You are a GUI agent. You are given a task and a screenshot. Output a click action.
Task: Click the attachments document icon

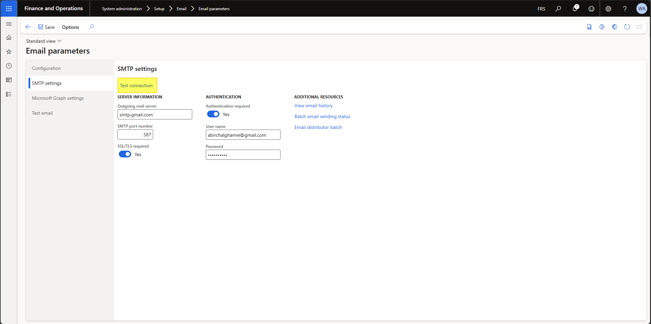(x=590, y=27)
